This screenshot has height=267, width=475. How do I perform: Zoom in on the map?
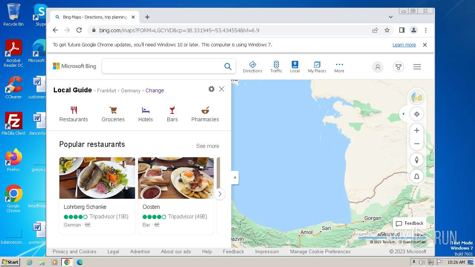pyautogui.click(x=417, y=131)
